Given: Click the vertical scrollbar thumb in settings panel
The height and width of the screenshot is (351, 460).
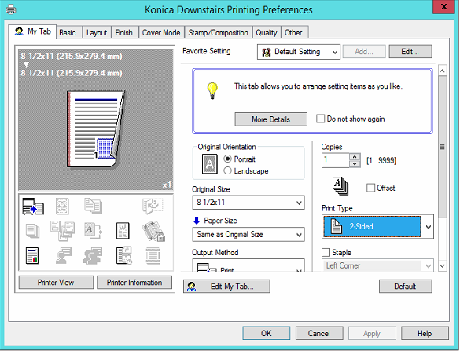Looking at the screenshot, I should [443, 147].
